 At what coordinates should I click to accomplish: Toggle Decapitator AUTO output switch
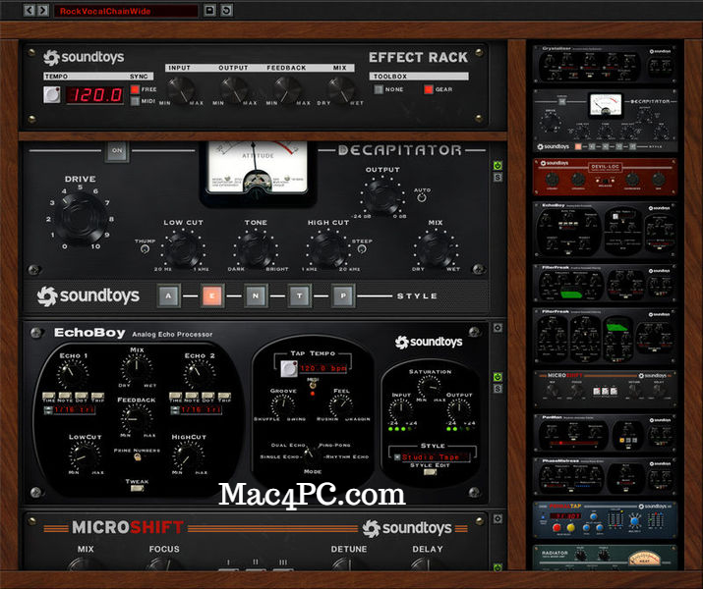[x=422, y=197]
